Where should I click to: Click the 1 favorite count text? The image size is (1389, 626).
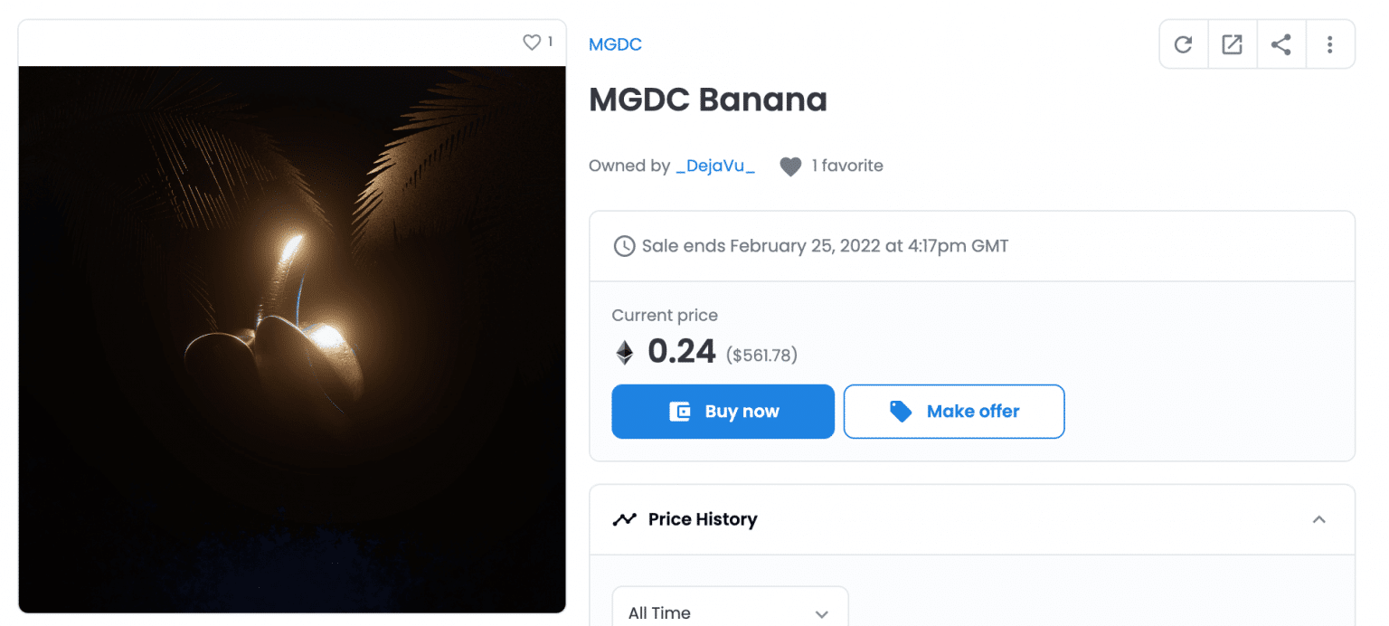pos(847,166)
